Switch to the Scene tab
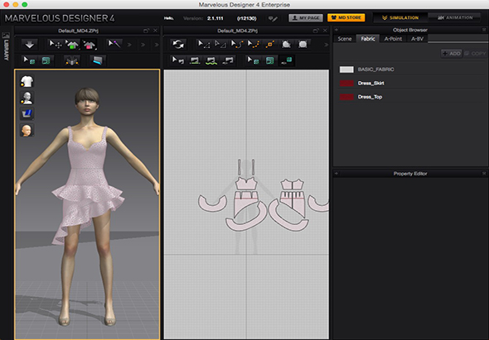 [x=345, y=39]
